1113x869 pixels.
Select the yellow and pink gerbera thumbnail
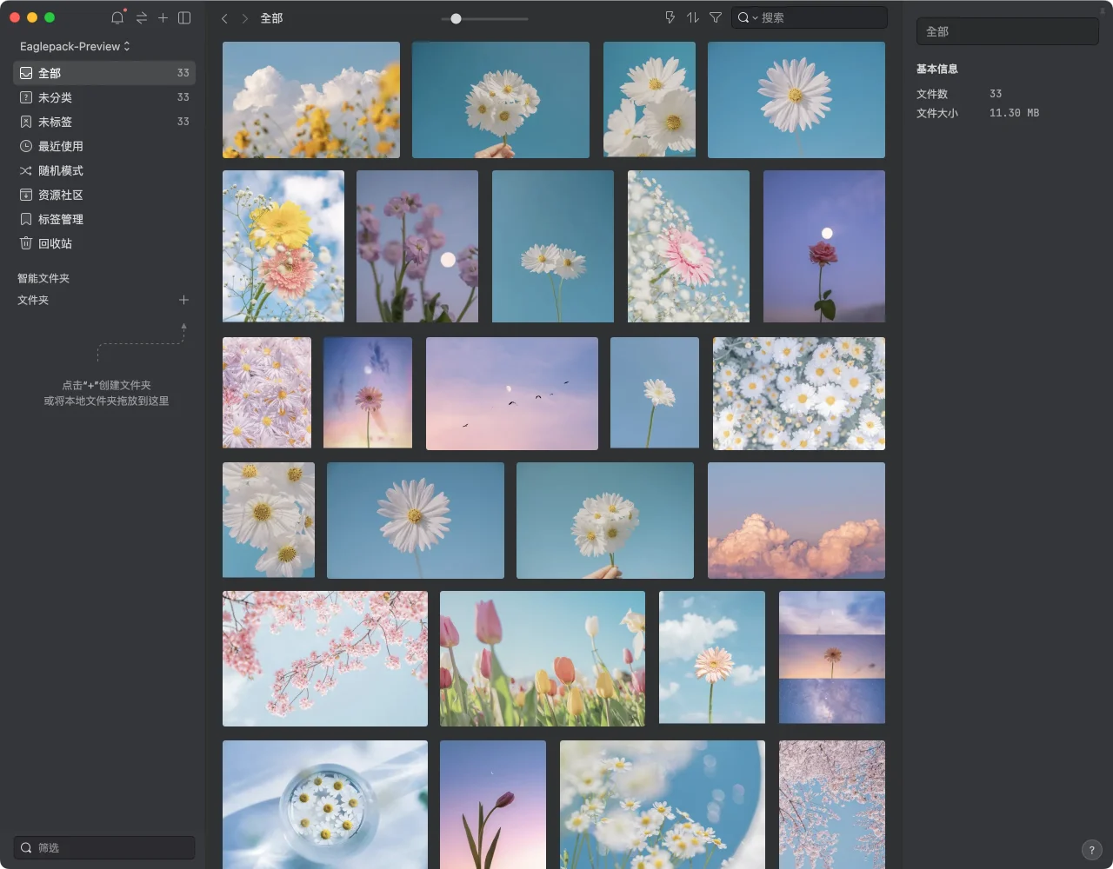283,246
